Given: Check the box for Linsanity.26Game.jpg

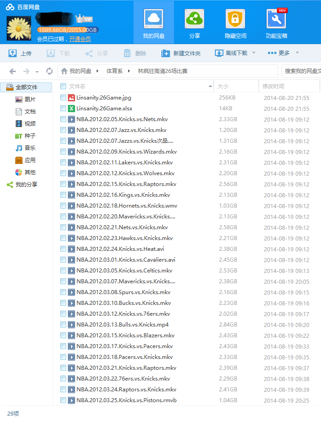Looking at the screenshot, I should coord(63,97).
